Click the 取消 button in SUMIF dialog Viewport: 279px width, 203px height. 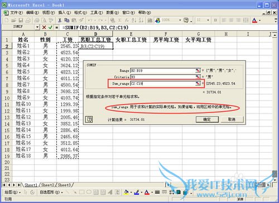232,119
